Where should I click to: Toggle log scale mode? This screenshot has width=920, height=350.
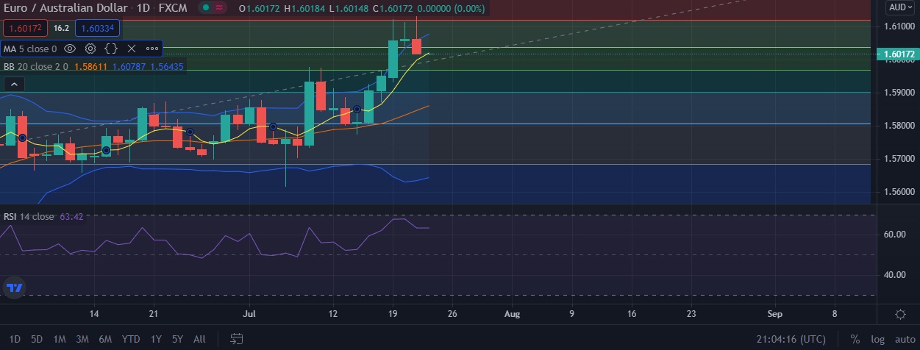[x=877, y=339]
